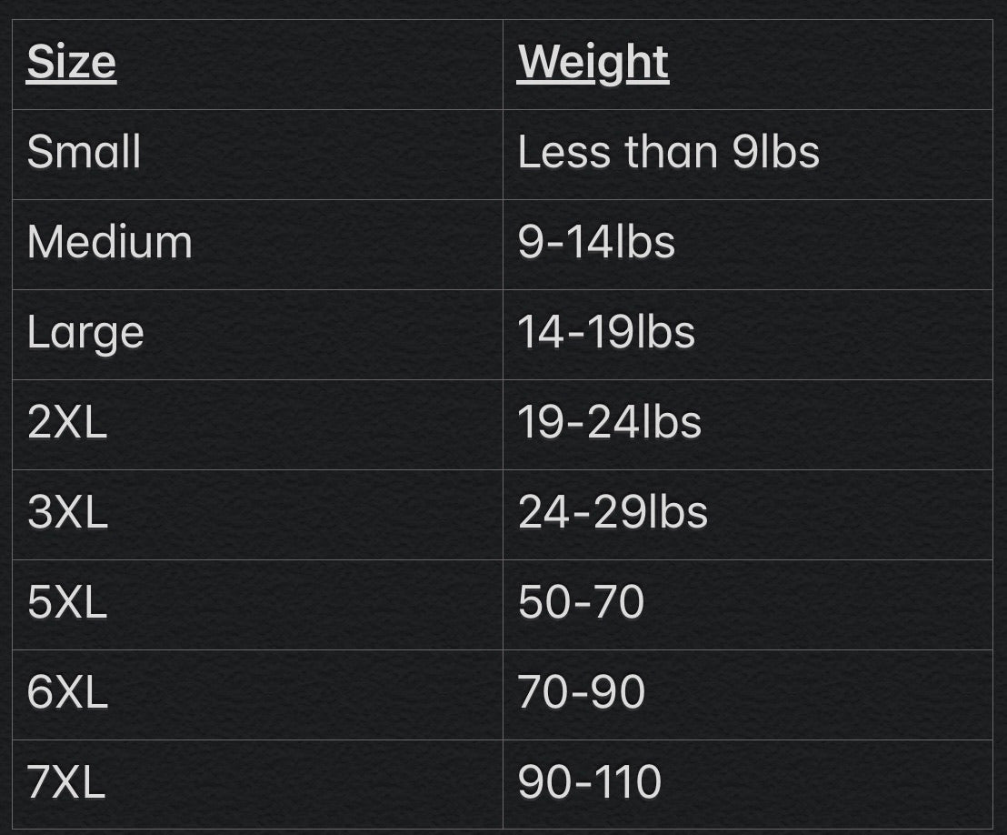This screenshot has width=1007, height=835.
Task: Select the Small size cell
Action: (257, 155)
